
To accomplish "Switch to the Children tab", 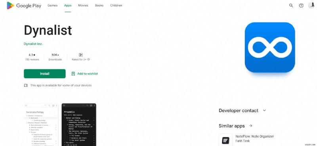I will tap(116, 6).
